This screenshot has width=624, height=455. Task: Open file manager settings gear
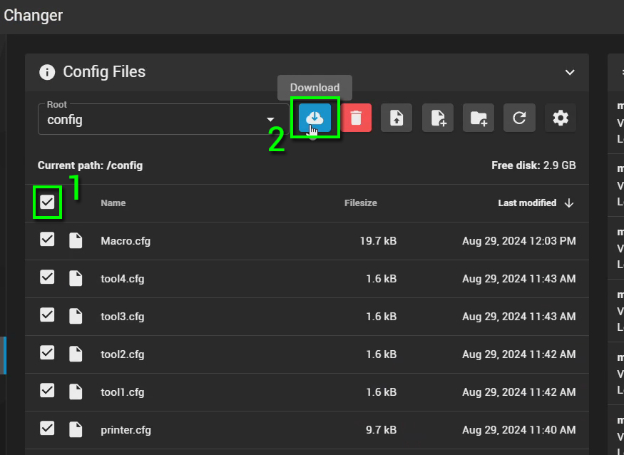pos(561,118)
